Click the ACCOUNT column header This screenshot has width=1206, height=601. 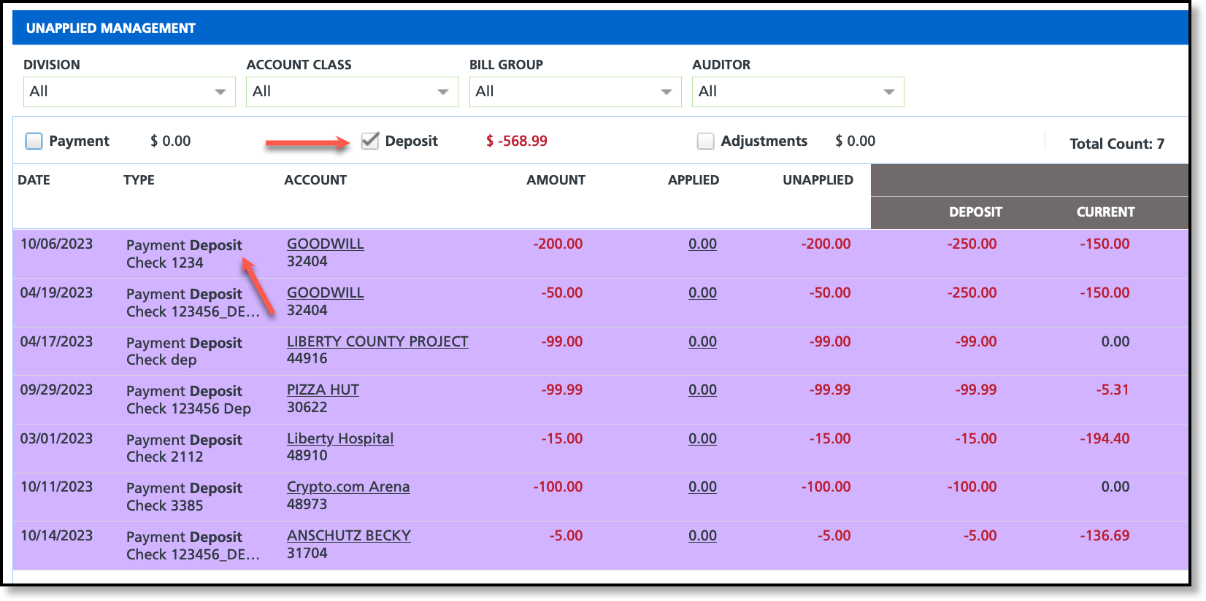[x=315, y=180]
